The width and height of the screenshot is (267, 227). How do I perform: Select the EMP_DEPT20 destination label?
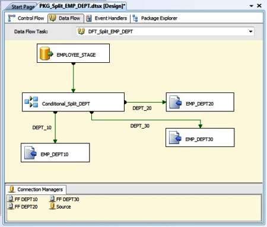[200, 104]
